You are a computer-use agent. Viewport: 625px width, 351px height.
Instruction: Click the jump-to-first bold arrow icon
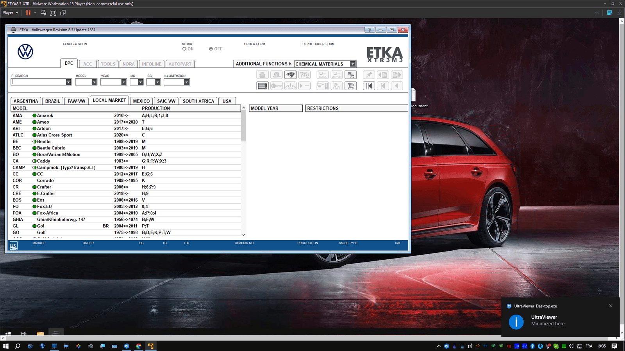coord(369,86)
